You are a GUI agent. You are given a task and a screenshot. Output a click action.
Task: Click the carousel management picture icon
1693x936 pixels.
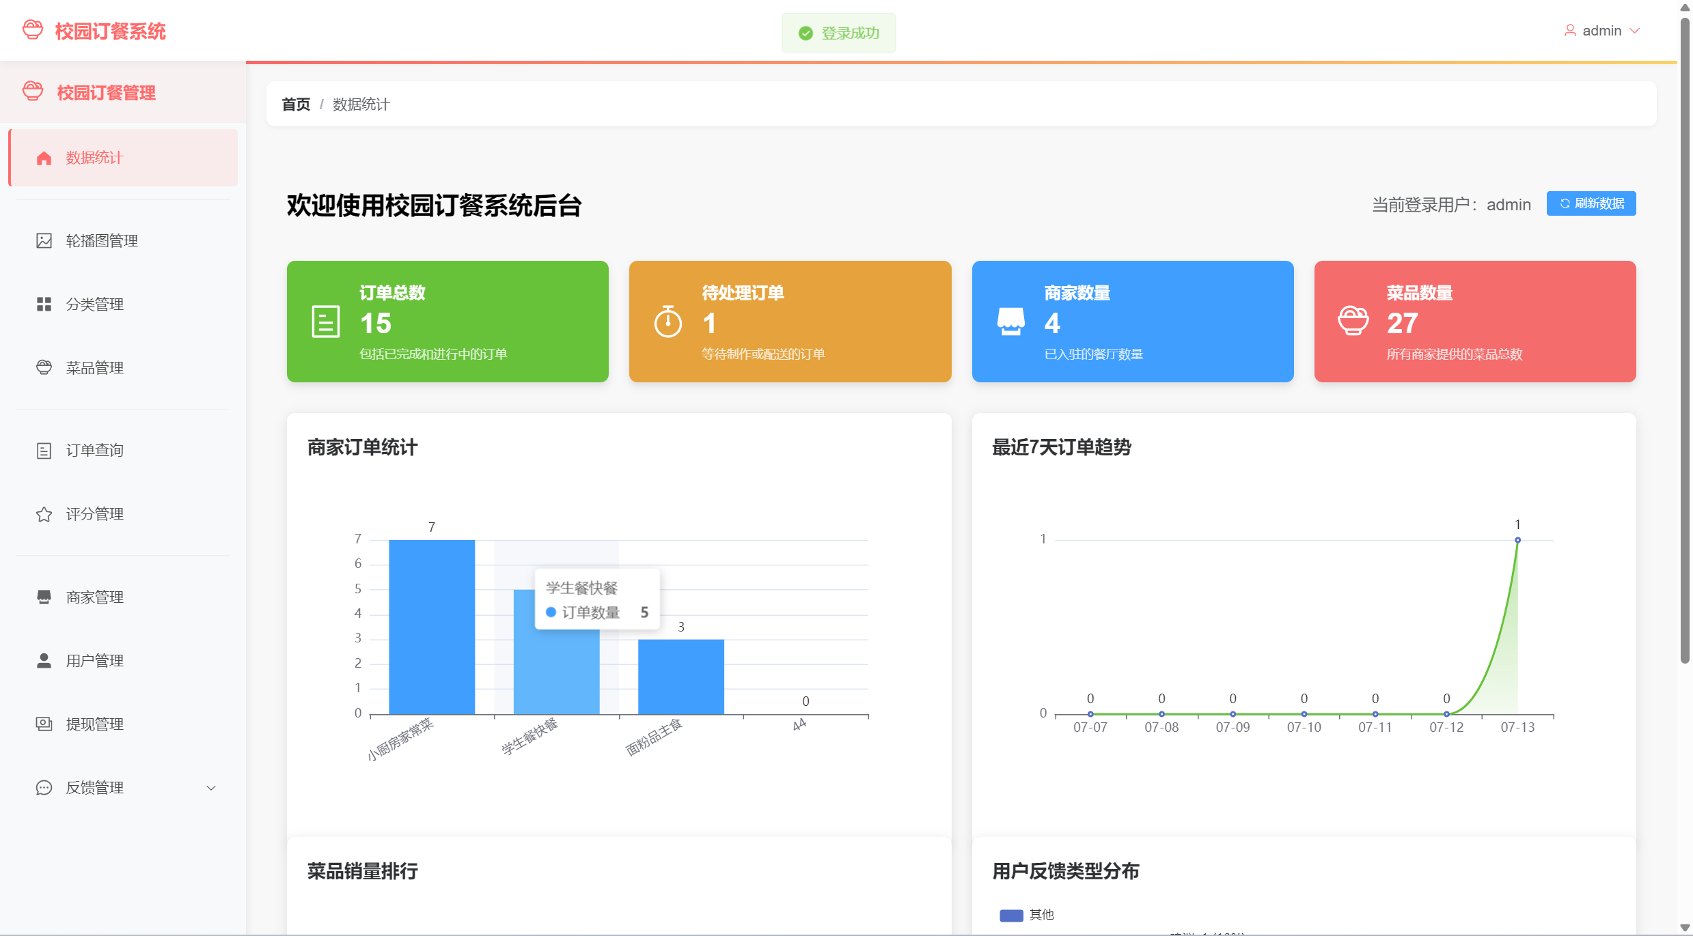tap(44, 240)
